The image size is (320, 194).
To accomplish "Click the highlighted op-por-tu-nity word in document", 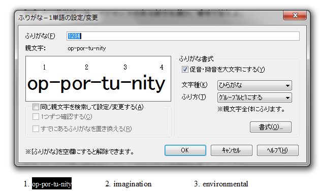I will 52,184.
